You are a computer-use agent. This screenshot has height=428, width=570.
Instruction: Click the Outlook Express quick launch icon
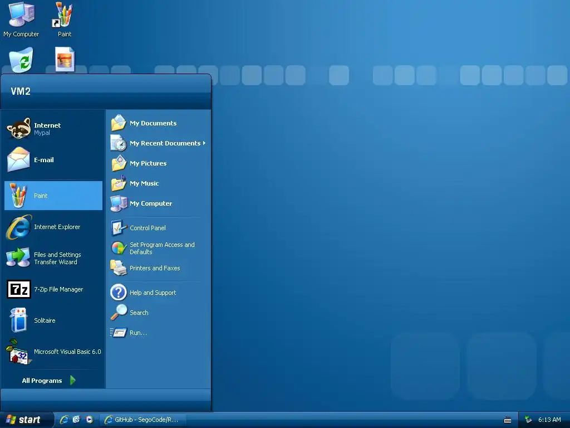pos(76,420)
